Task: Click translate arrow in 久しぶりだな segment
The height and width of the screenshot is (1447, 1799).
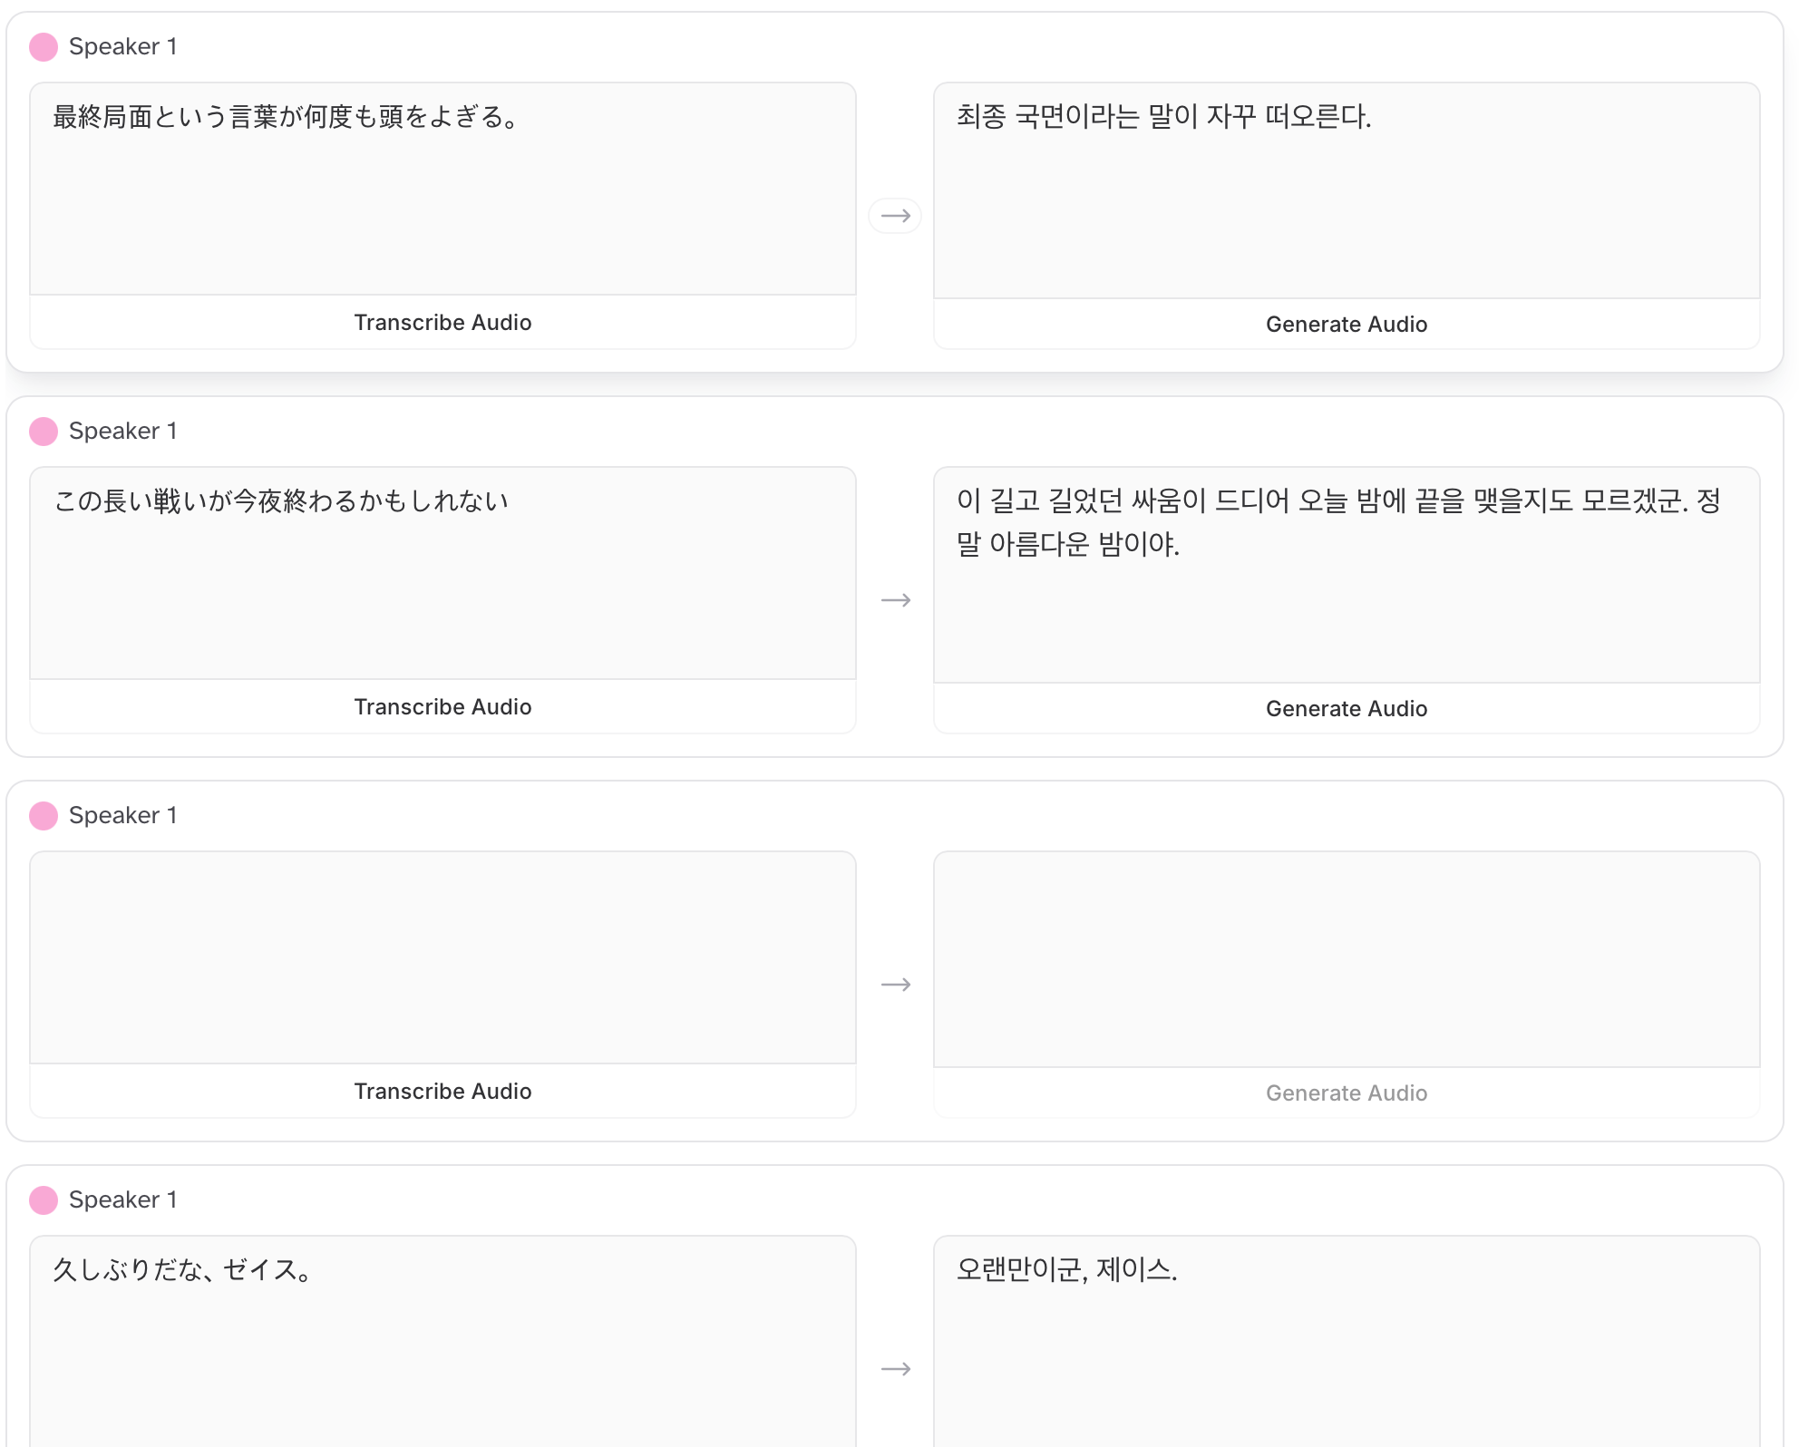Action: click(895, 1369)
